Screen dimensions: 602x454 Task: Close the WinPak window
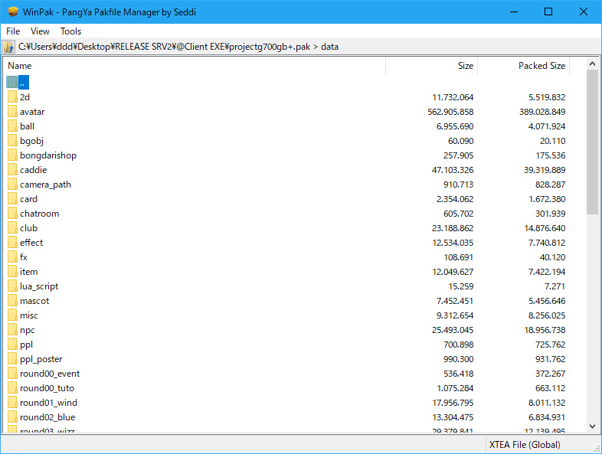pos(583,12)
